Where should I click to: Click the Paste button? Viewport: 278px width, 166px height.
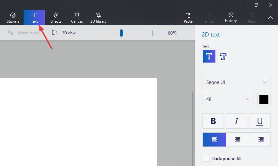(188, 18)
